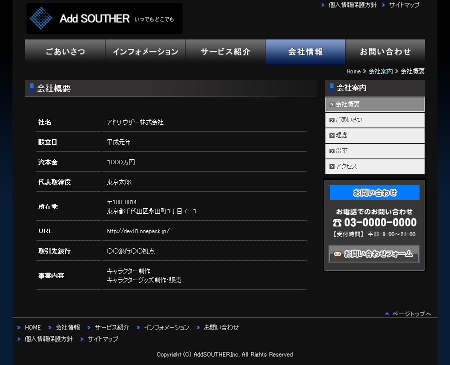The height and width of the screenshot is (365, 450).
Task: Select the お問い合わせ top navigation tab
Action: [385, 52]
